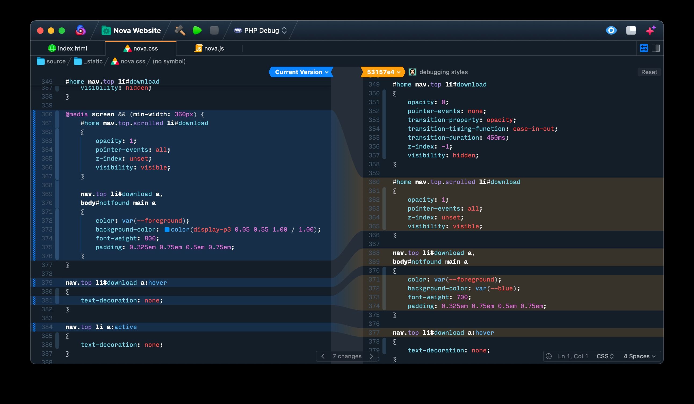Open the Current Version dropdown
Screen dimensions: 694x404
[301, 72]
